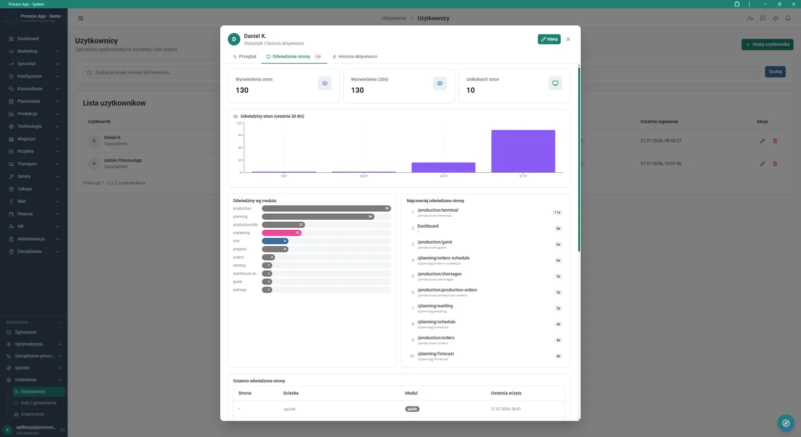Viewport: 801px width, 437px height.
Task: Click eye icon on Wyswietlenia stron card
Action: click(x=324, y=84)
